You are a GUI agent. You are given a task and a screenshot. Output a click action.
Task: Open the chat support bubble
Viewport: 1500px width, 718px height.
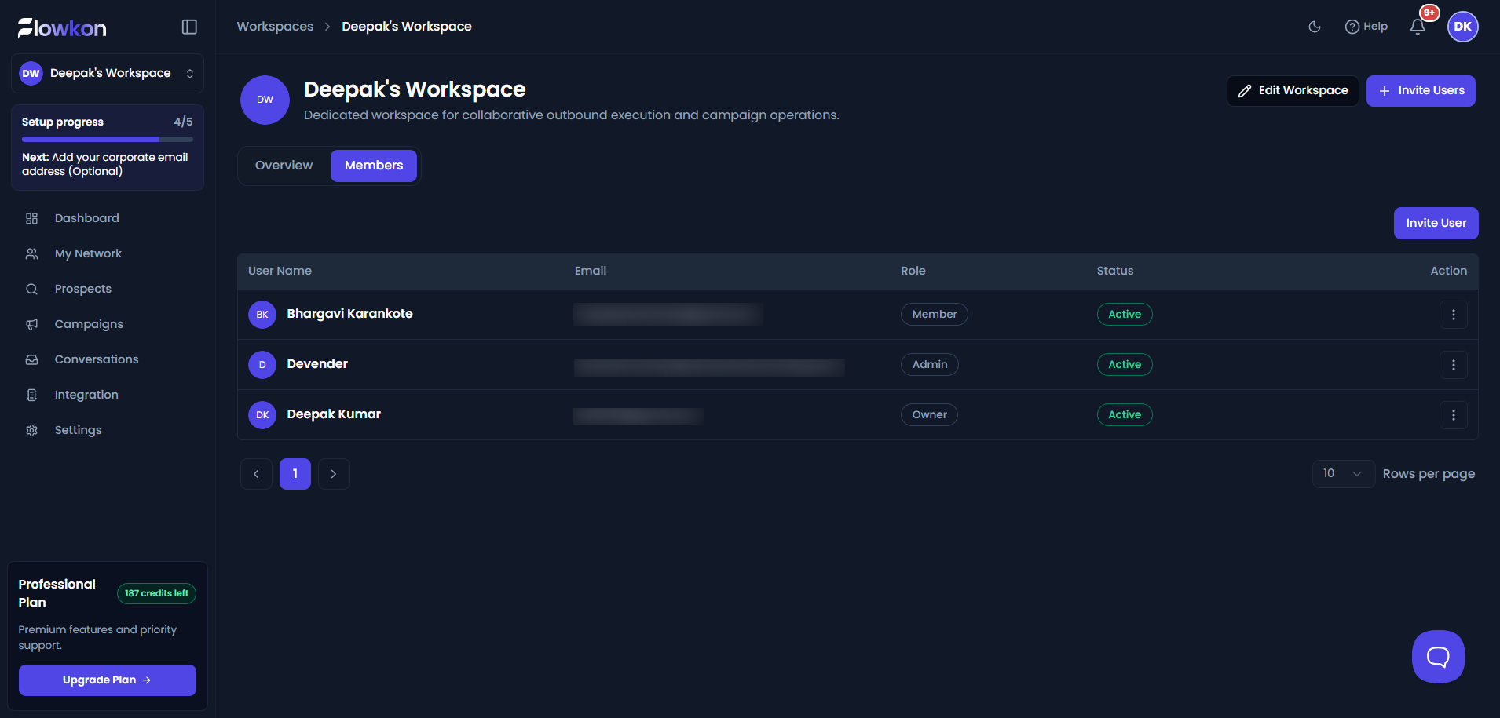coord(1438,657)
